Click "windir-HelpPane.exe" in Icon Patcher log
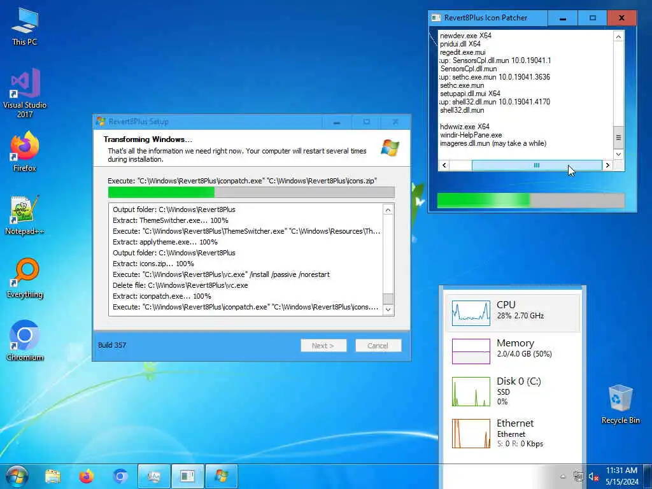The image size is (652, 489). point(471,135)
